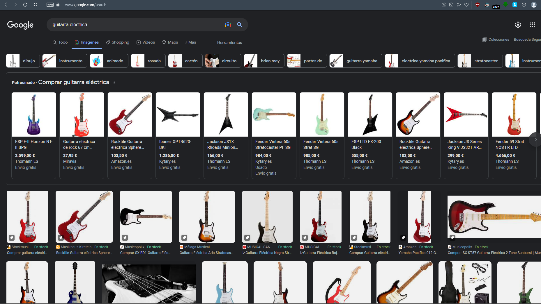Open Herramientas filter options
The width and height of the screenshot is (541, 304).
tap(229, 42)
